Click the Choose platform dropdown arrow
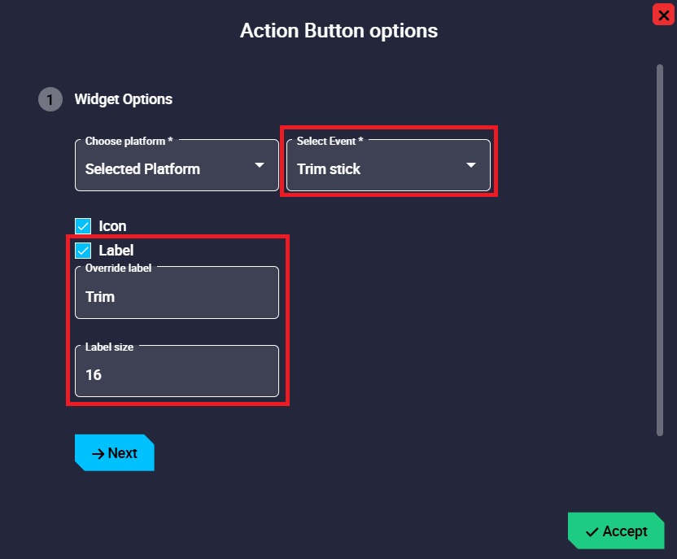Image resolution: width=677 pixels, height=559 pixels. pos(260,165)
